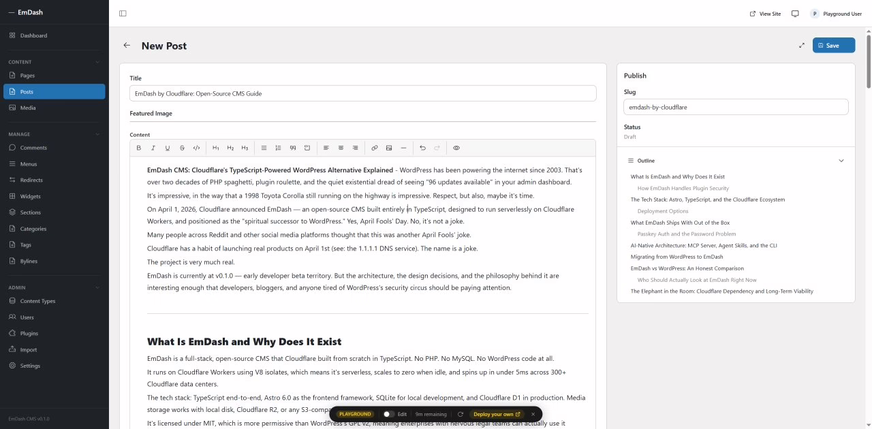Jump to 'Migrating from WordPress to EmDash' outline entry
Screen dimensions: 872x429
[676, 257]
